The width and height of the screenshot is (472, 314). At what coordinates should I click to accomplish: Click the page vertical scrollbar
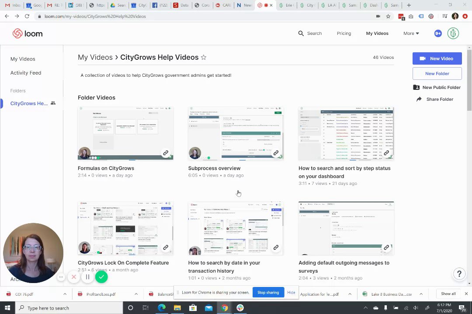coord(469,80)
